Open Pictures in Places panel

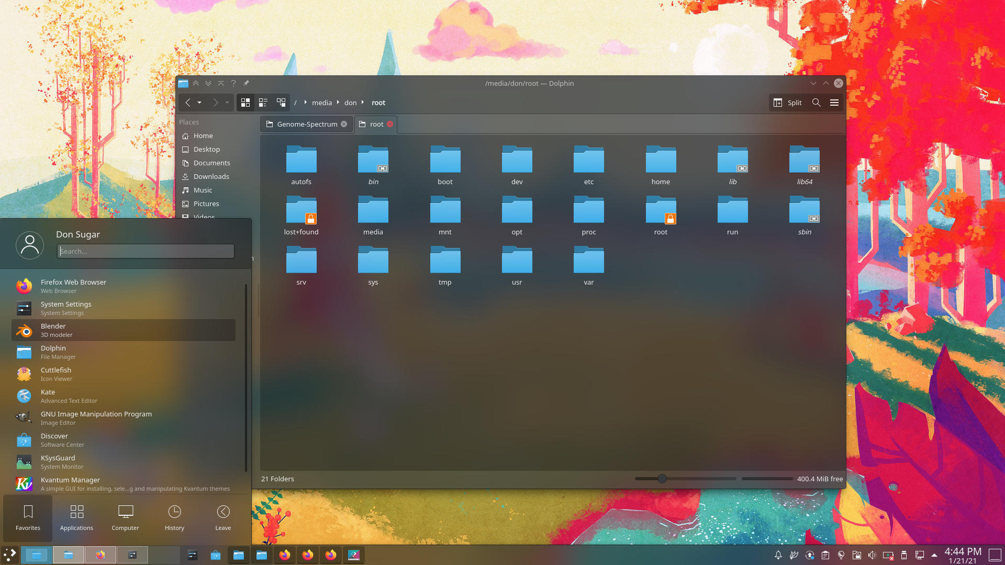[x=206, y=204]
